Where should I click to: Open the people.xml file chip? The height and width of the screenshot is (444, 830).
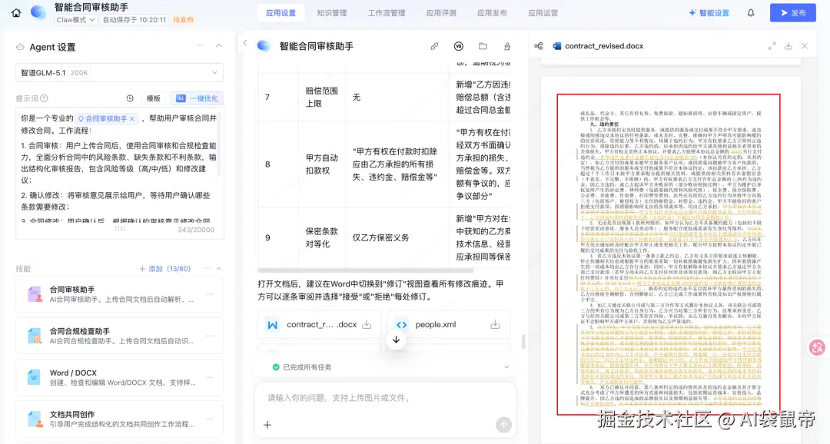point(448,324)
